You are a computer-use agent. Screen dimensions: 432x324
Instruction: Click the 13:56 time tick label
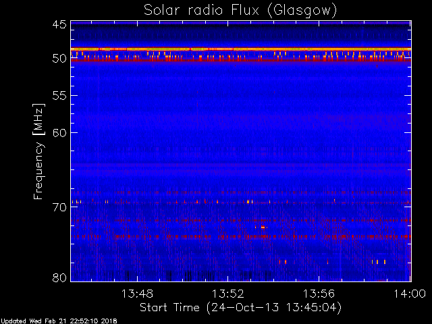(x=319, y=294)
